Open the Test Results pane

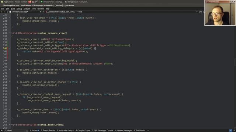(139, 131)
